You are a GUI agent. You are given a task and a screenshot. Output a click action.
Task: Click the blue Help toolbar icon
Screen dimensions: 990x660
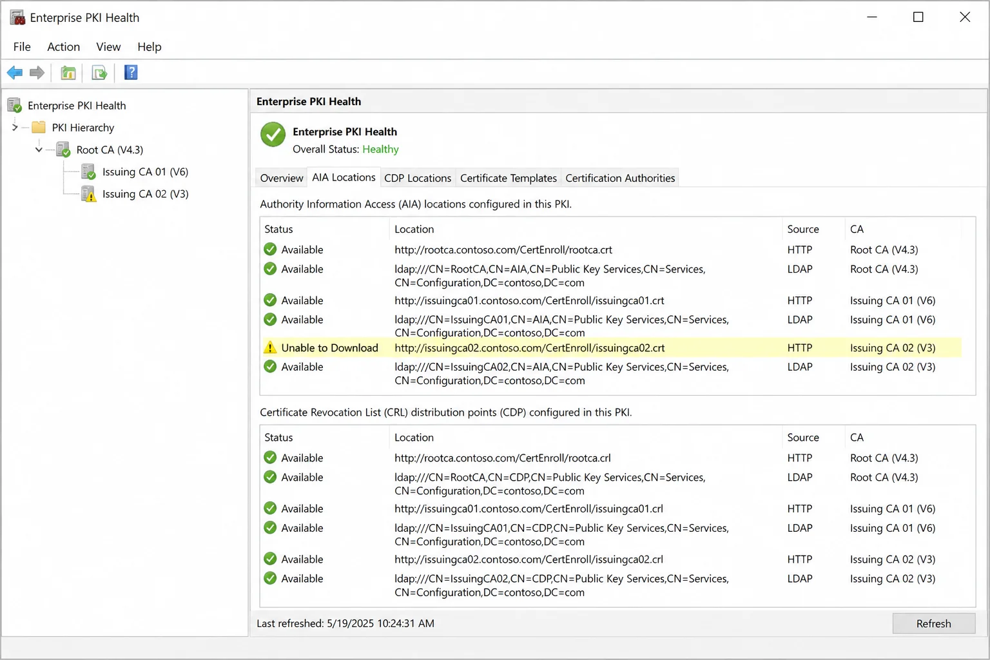point(131,72)
